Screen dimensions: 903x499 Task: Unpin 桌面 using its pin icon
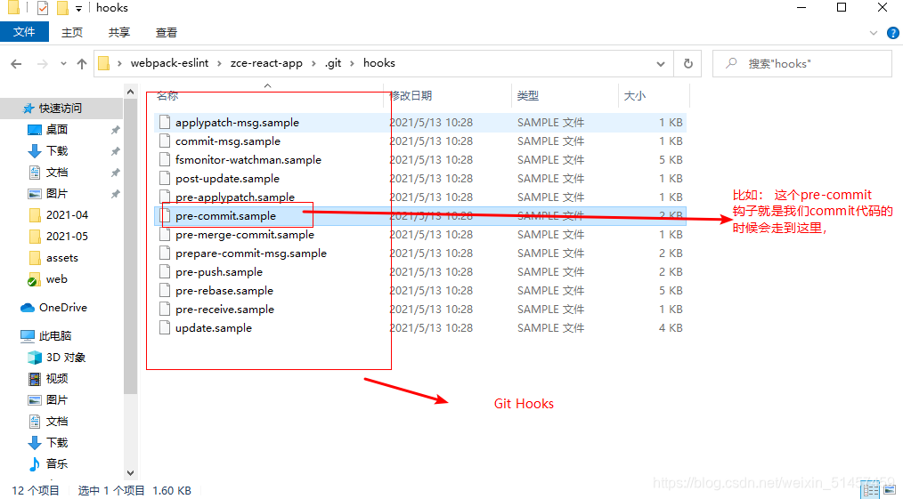[x=115, y=130]
